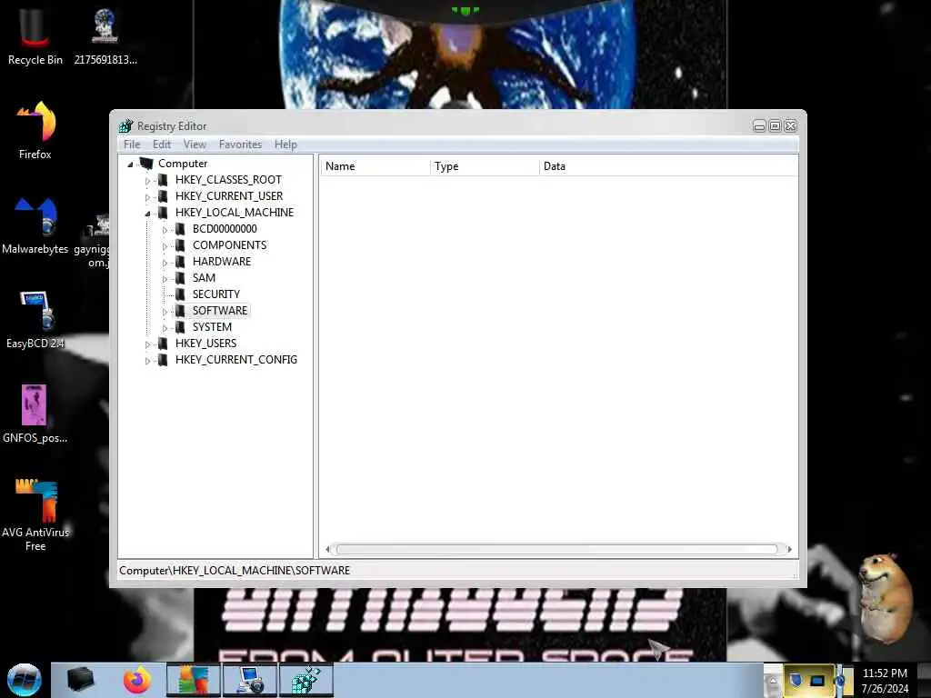Open the File menu
This screenshot has width=931, height=698.
pyautogui.click(x=132, y=145)
